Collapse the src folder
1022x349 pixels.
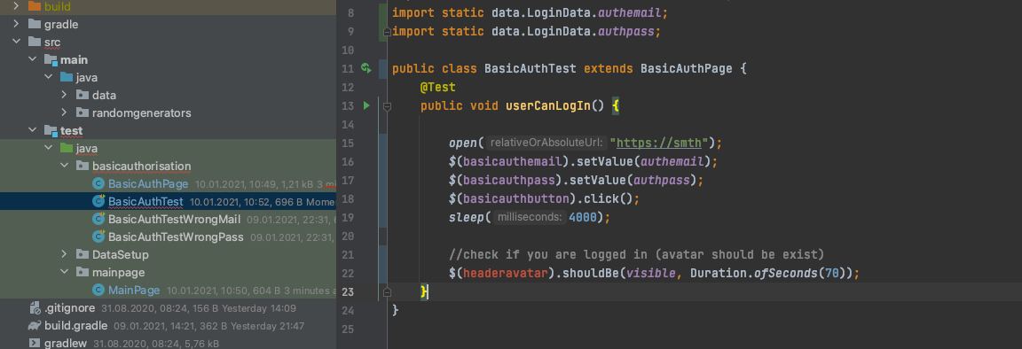[x=16, y=42]
